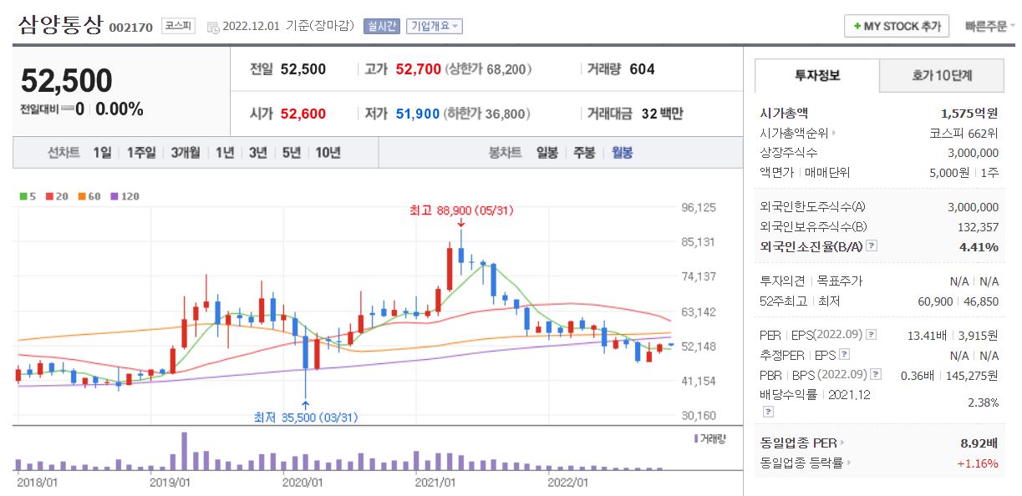Click the 거래량 value 604
This screenshot has width=1022, height=496.
(x=642, y=69)
